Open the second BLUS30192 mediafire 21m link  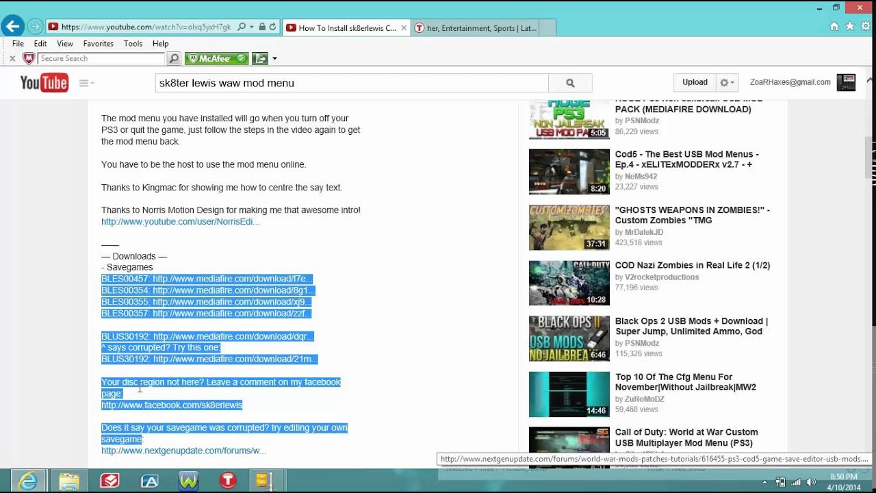tap(235, 359)
